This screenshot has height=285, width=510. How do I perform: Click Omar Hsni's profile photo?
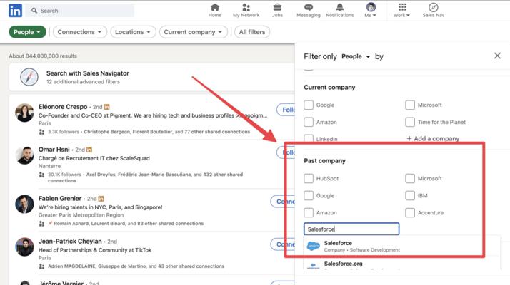(x=24, y=155)
